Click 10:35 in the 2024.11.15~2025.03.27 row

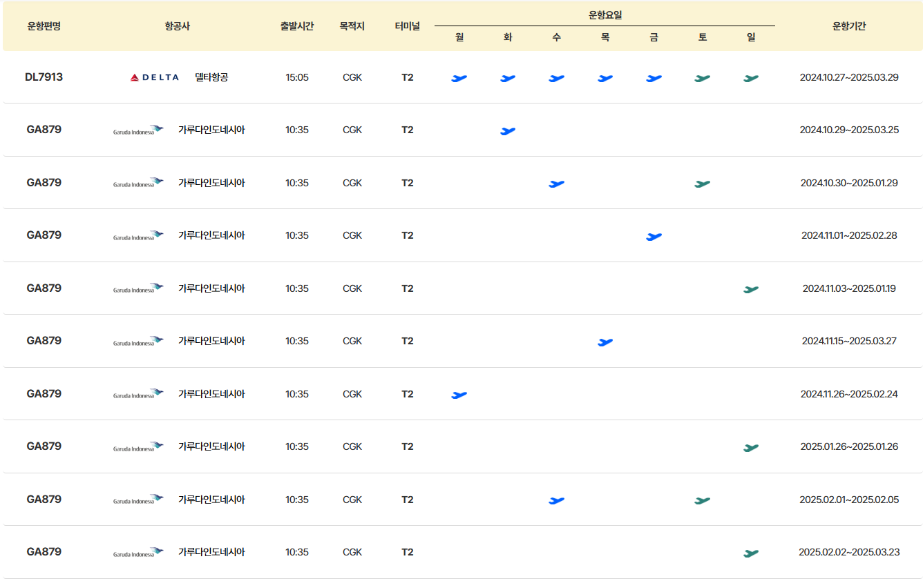coord(297,341)
